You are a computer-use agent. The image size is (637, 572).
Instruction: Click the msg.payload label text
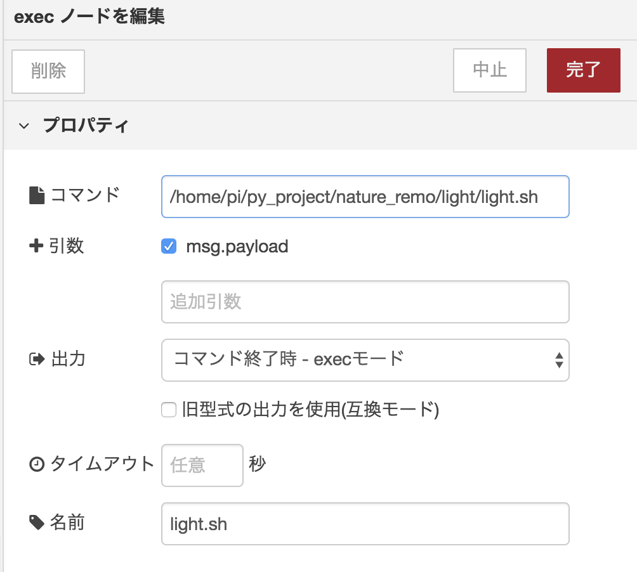coord(237,247)
